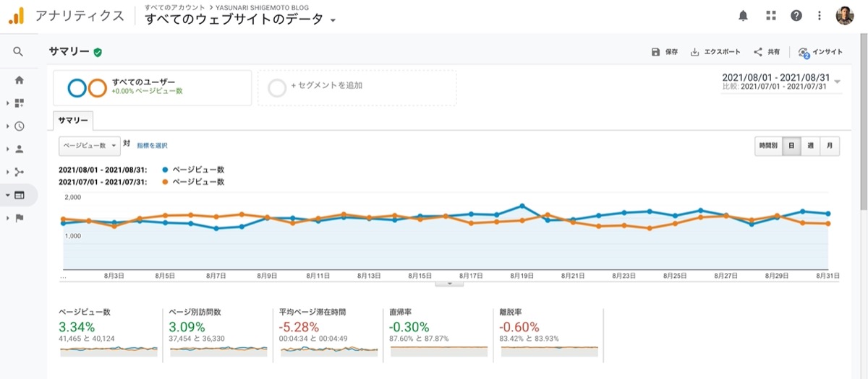Open Acquisition sidebar icon
Screen dimensions: 868x379
click(20, 172)
